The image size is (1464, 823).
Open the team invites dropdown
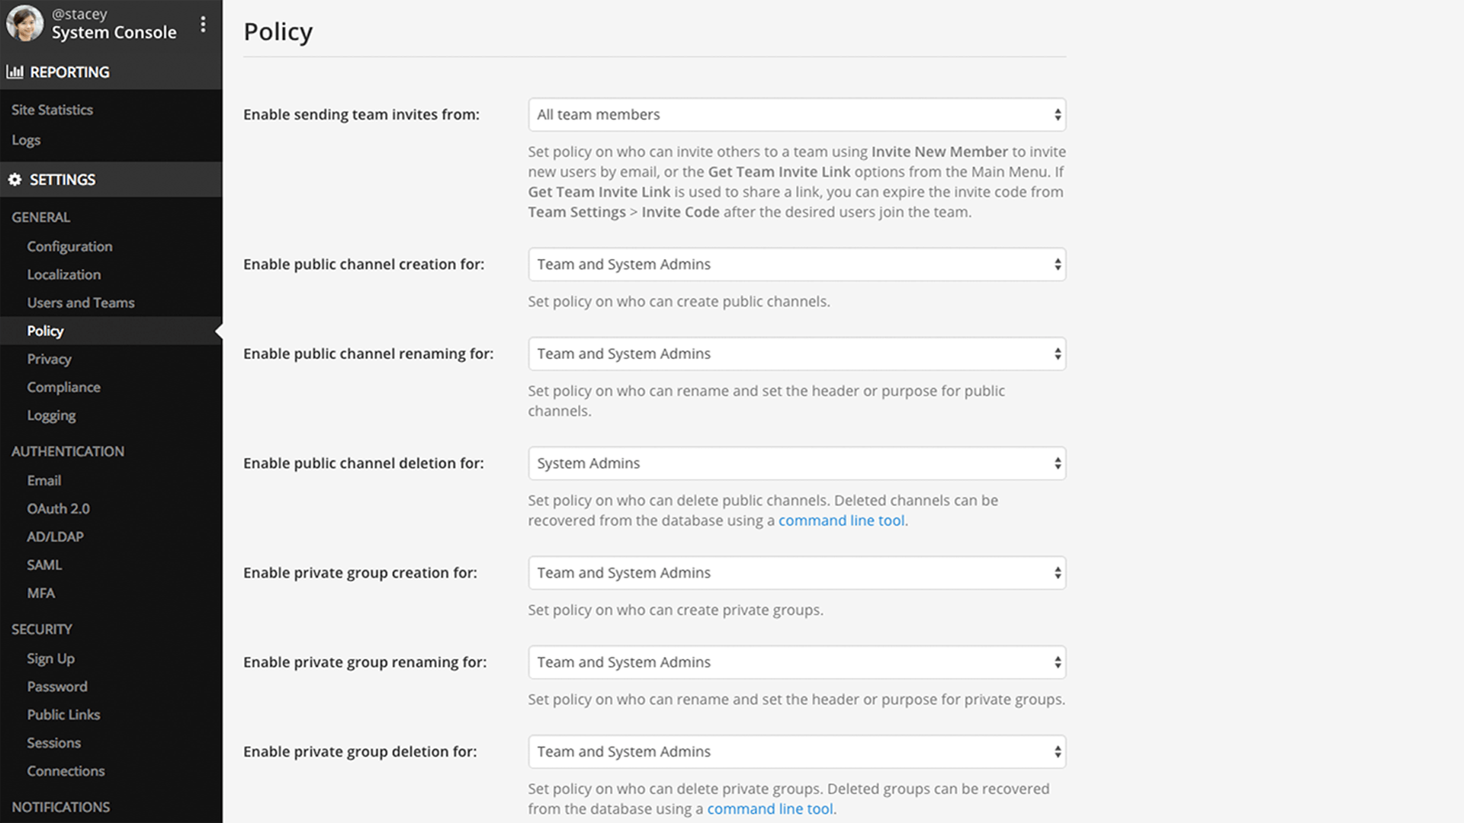pyautogui.click(x=797, y=114)
